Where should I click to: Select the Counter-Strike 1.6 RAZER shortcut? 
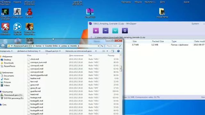click(5, 14)
